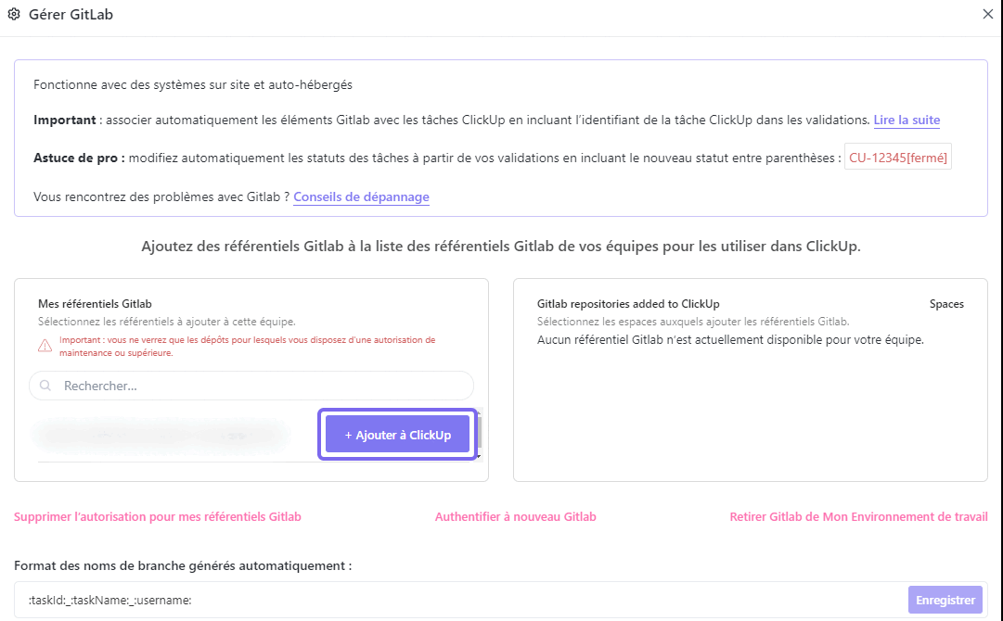Open the 'Conseils de dépannage' link
This screenshot has height=621, width=1003.
click(x=362, y=196)
